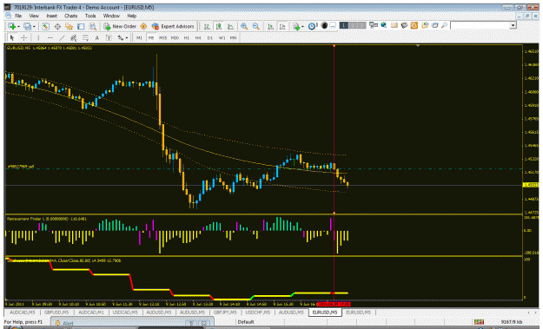Click the black sphere toolbar icon
Viewport: 543px width, 329px height.
pos(324,25)
